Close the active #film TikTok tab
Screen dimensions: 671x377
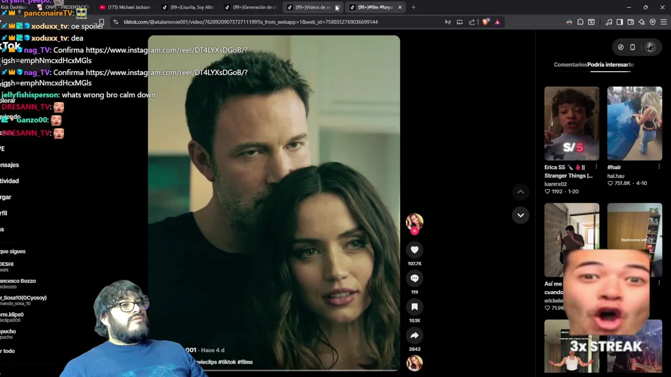[x=400, y=7]
